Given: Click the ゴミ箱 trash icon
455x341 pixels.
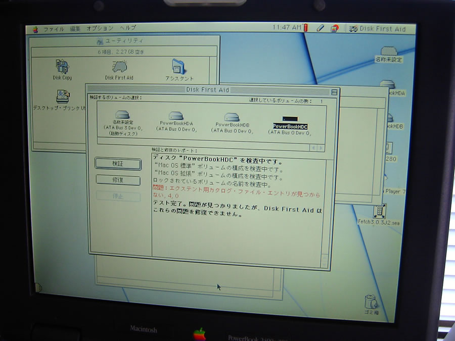Looking at the screenshot, I should point(371,305).
